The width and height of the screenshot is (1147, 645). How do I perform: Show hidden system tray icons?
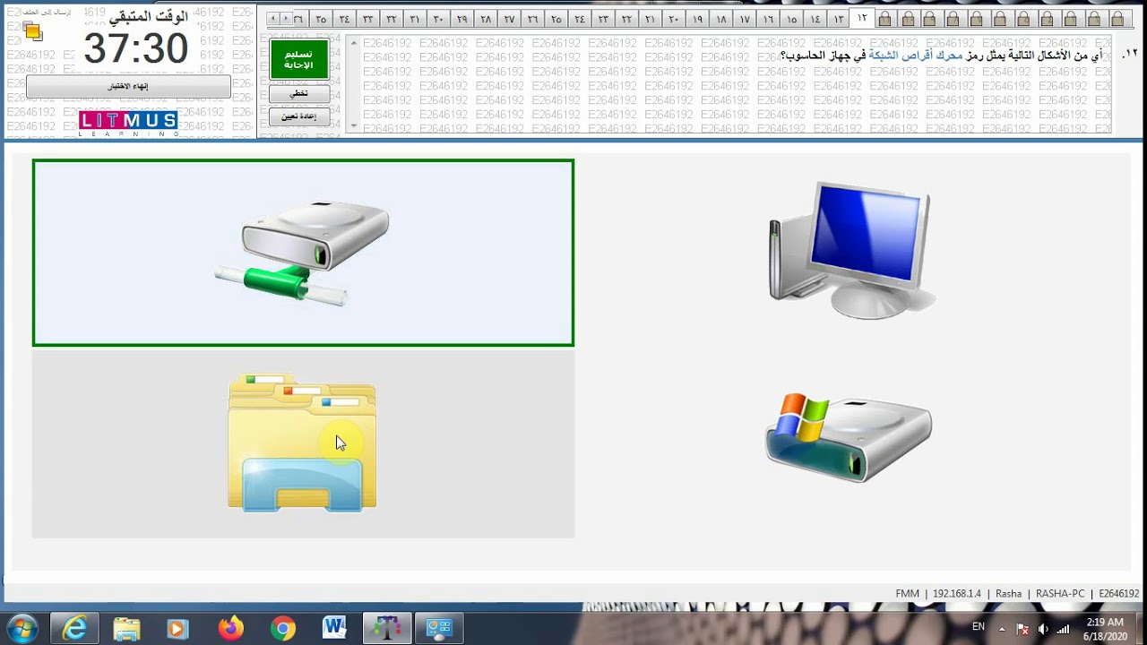coord(1002,629)
